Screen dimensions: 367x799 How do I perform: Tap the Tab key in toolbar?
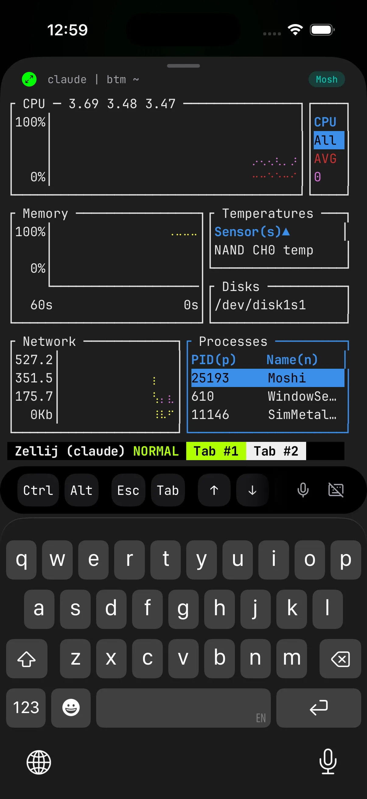[x=168, y=490]
